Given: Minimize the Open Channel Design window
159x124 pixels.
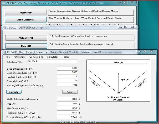Looking at the screenshot, I should [120, 27].
